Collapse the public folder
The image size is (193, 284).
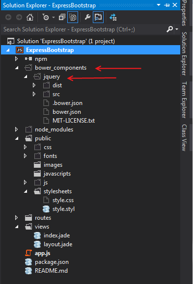(17, 138)
